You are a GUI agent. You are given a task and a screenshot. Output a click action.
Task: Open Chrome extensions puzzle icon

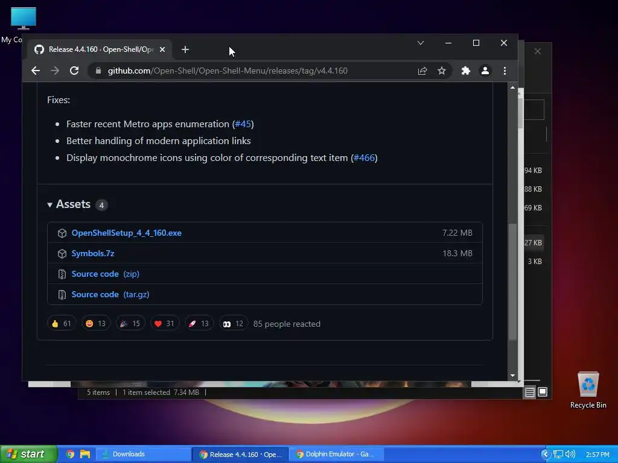[466, 71]
